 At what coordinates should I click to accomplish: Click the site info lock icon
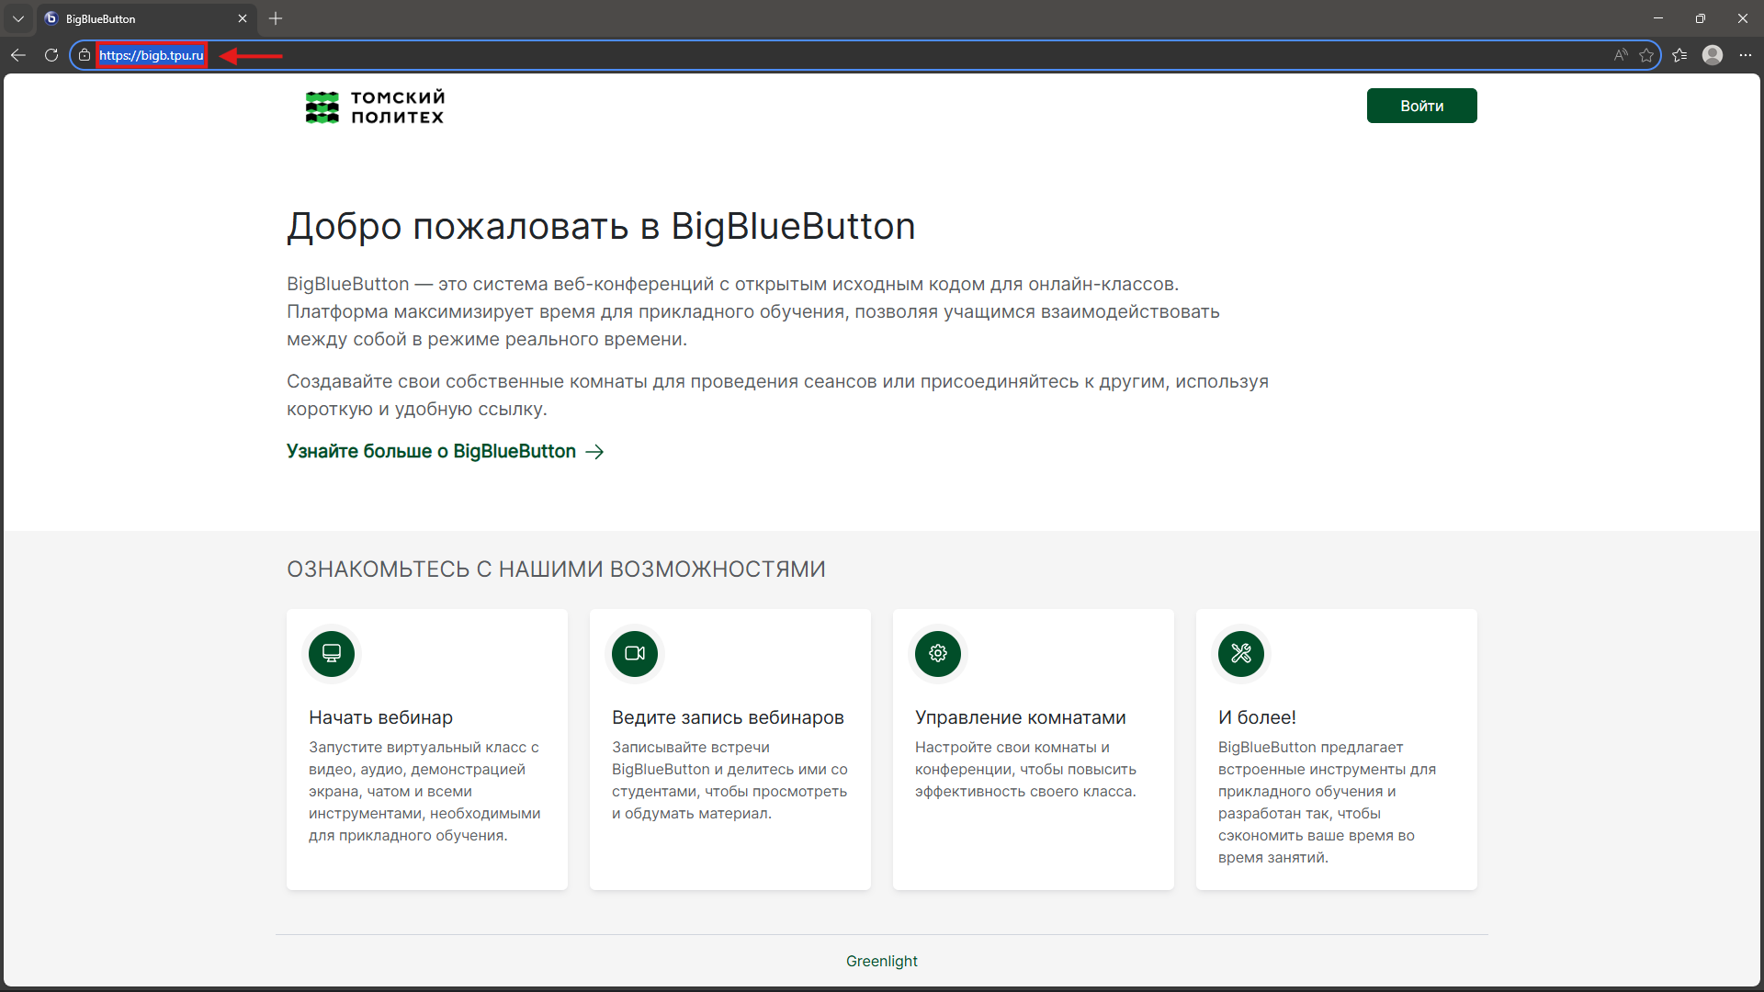85,55
